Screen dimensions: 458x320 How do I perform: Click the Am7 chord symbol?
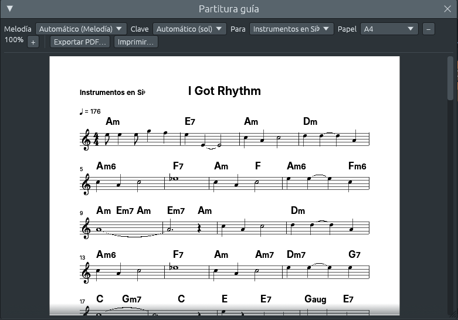click(x=264, y=254)
